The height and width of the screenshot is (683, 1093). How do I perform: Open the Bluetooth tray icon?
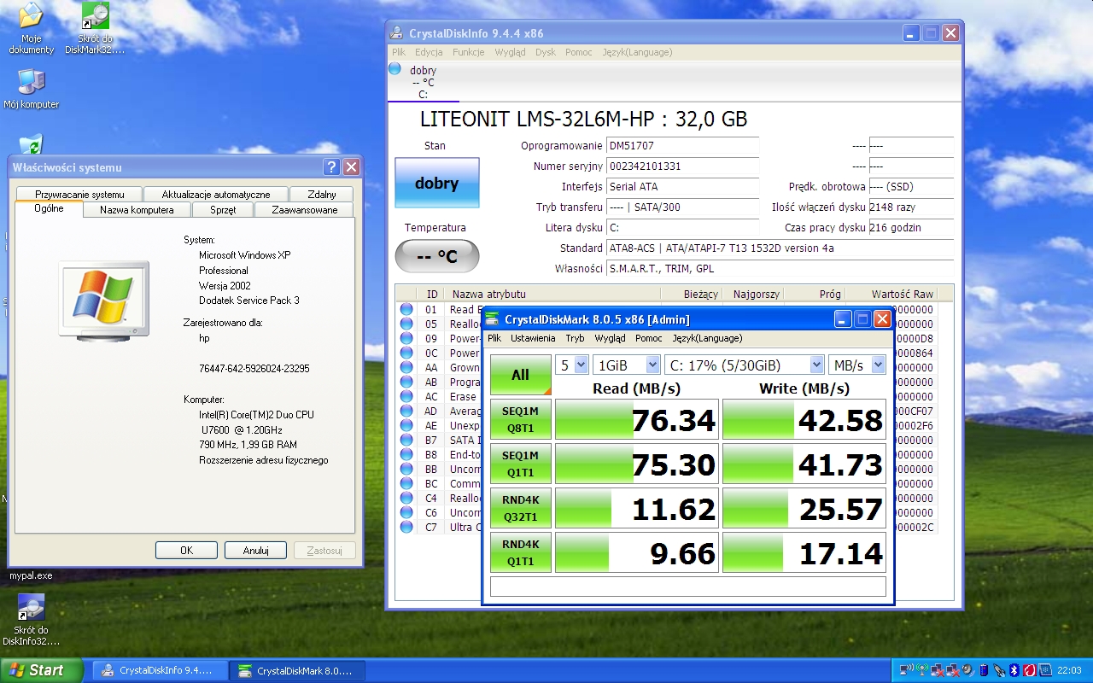pos(1014,669)
